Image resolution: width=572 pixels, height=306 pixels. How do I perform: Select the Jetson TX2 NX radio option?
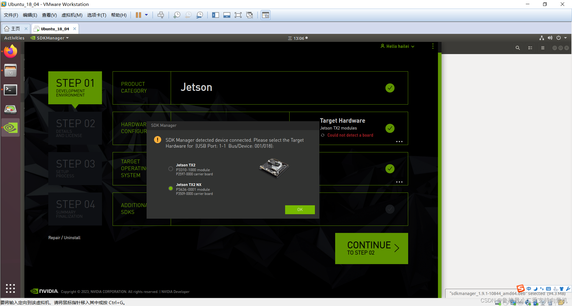point(171,188)
